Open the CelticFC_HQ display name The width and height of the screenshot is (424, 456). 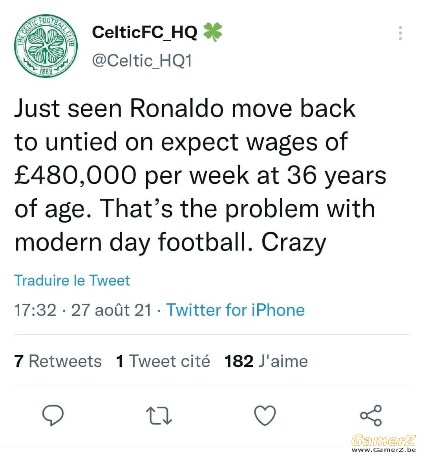point(144,32)
